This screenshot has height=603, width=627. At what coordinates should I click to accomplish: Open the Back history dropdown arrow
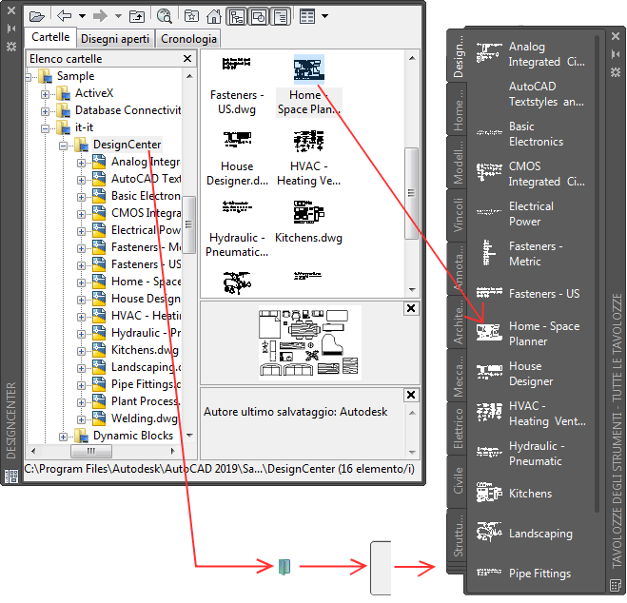point(82,16)
